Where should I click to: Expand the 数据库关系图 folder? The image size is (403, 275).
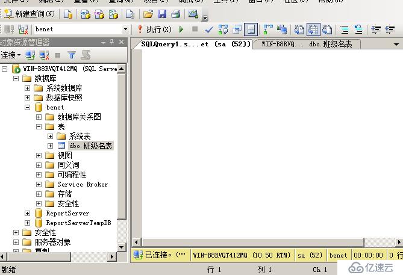point(39,117)
